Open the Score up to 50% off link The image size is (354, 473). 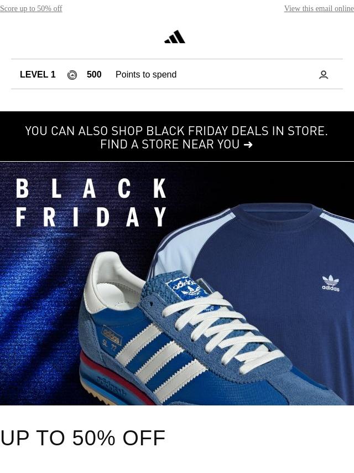[31, 8]
